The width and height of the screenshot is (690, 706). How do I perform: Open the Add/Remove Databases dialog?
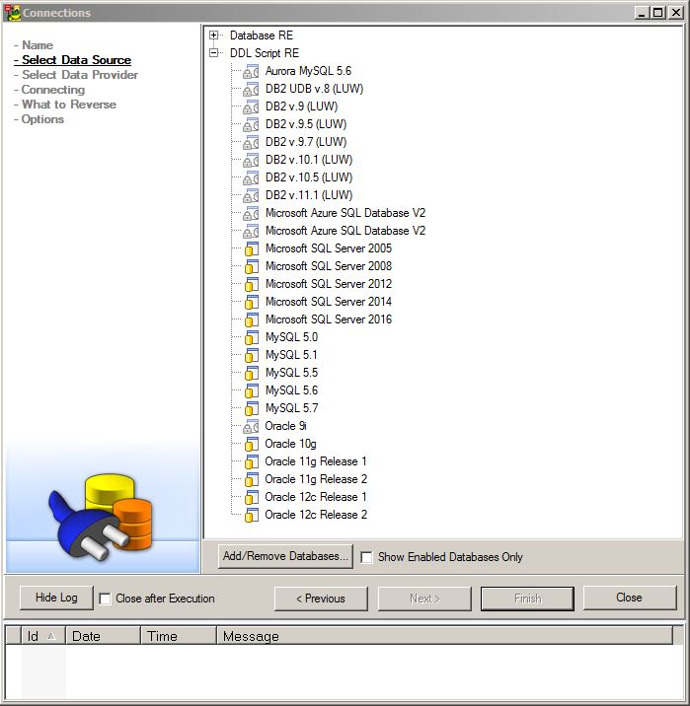[x=285, y=556]
